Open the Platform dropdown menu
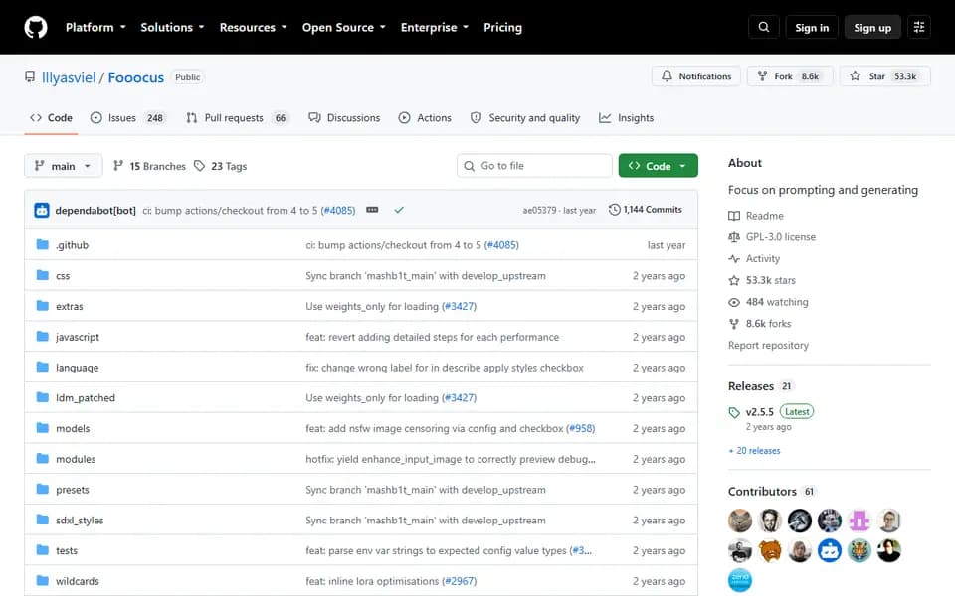 (x=95, y=28)
